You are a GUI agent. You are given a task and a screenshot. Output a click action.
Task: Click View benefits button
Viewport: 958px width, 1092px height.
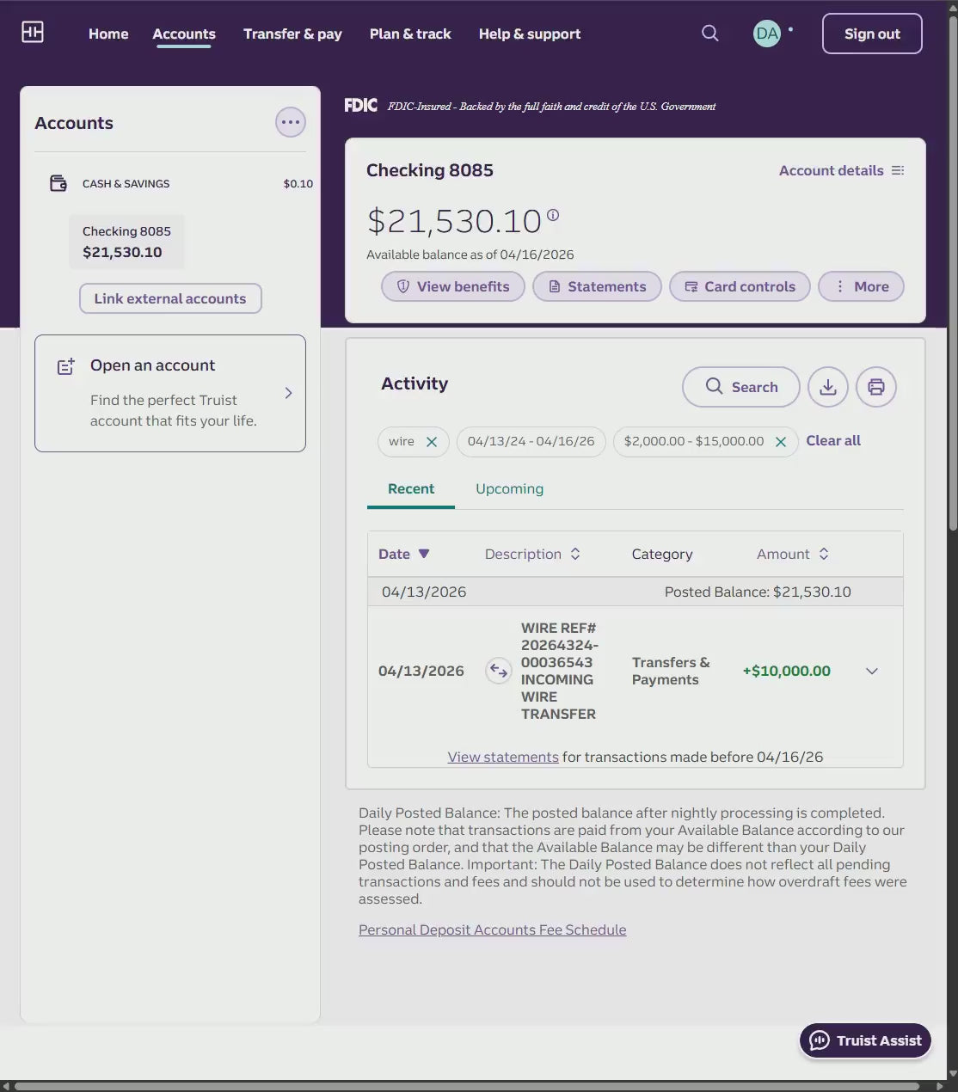point(453,286)
